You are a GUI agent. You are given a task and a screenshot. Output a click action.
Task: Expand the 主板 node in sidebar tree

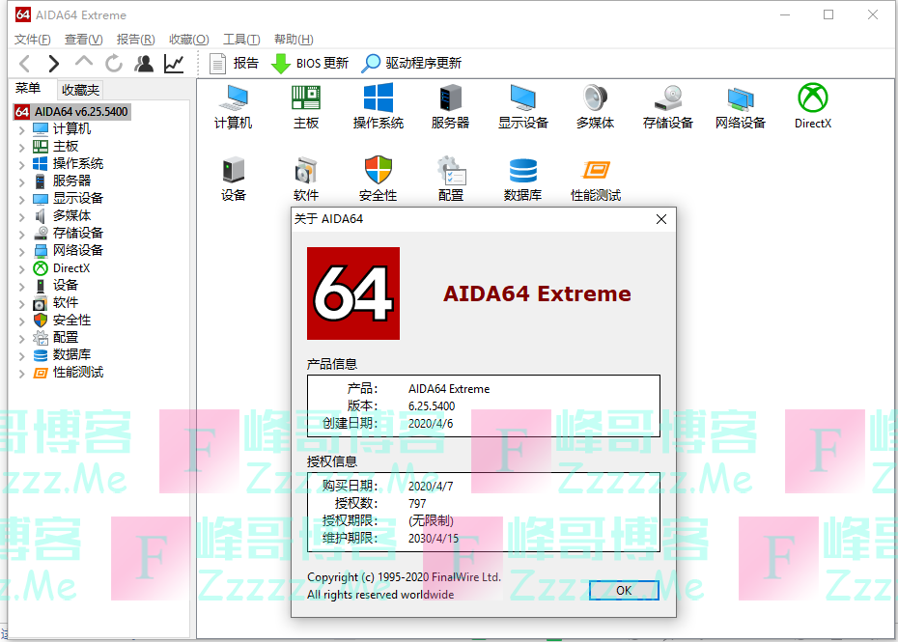[22, 147]
